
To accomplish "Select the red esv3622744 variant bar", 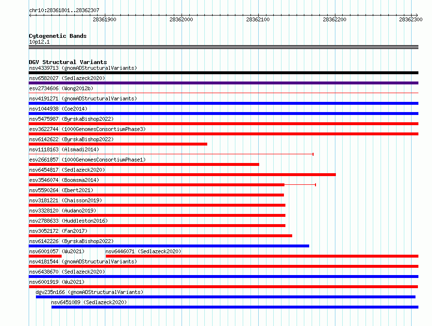I will pyautogui.click(x=223, y=134).
